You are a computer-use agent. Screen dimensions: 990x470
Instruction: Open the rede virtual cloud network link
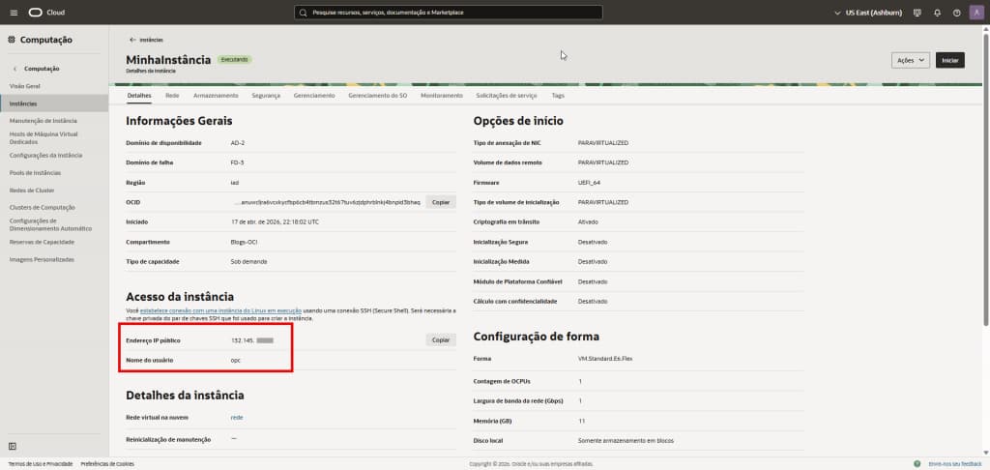(237, 417)
